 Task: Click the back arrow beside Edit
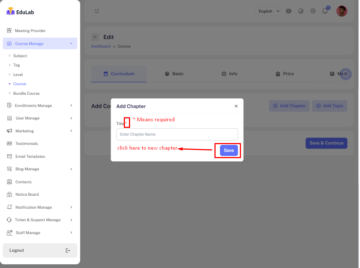click(x=95, y=37)
